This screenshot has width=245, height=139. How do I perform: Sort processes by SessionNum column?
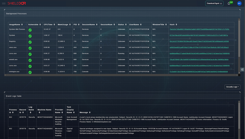[114, 25]
